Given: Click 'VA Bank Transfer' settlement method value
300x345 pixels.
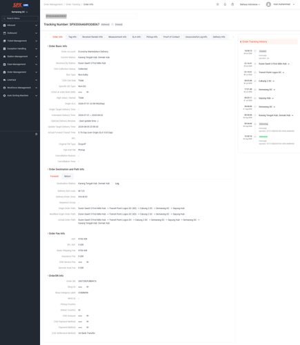Looking at the screenshot, I should point(87,333).
